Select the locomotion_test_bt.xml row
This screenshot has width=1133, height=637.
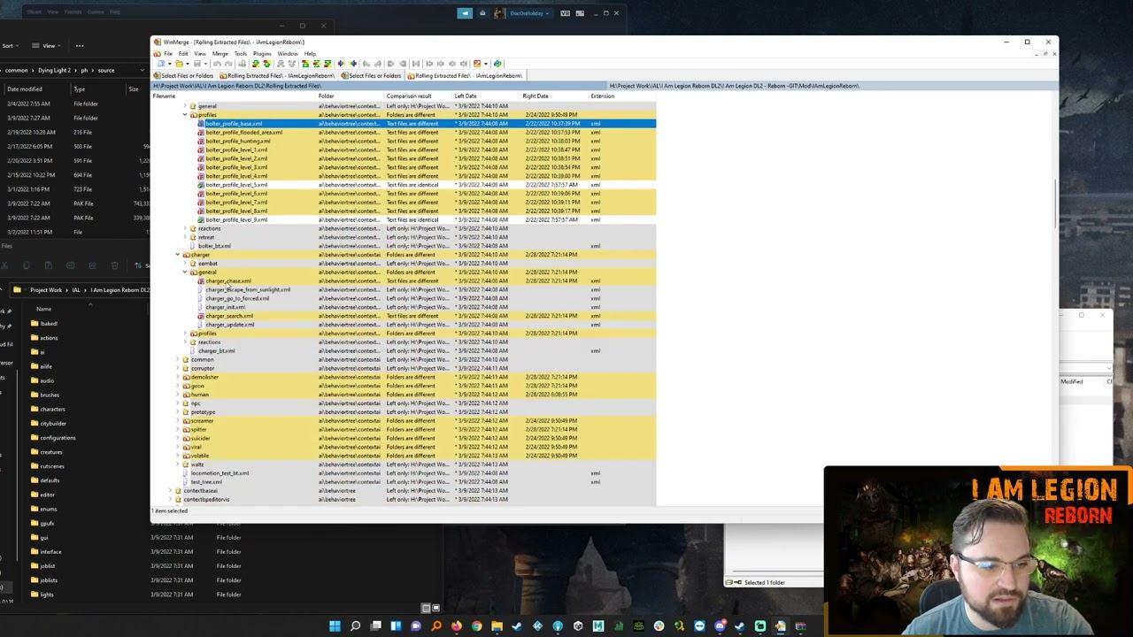404,473
